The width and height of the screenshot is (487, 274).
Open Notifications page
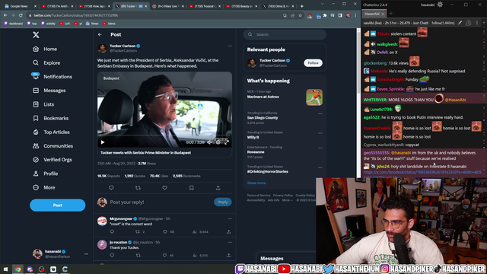click(53, 77)
